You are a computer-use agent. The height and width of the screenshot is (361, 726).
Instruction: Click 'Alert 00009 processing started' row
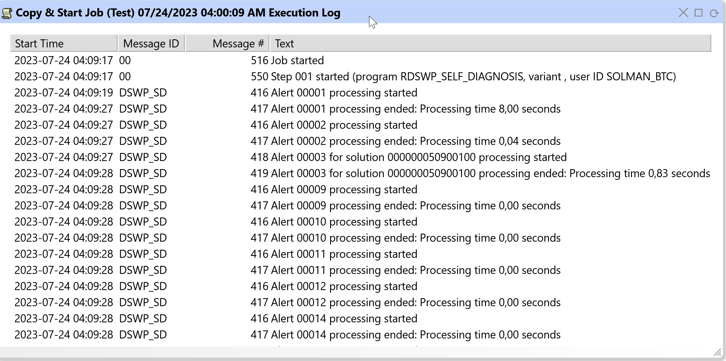pos(344,190)
